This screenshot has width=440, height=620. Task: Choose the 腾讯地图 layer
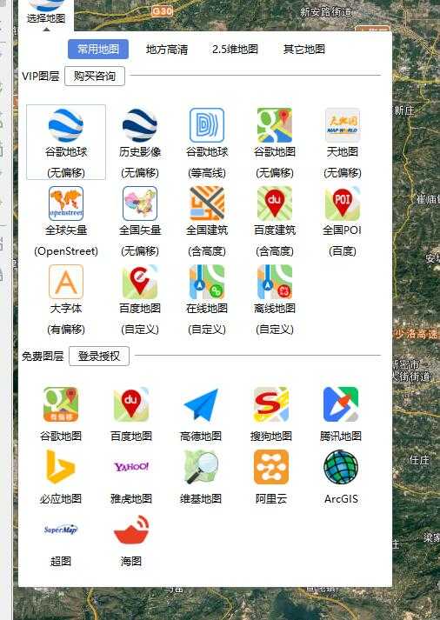tap(341, 414)
